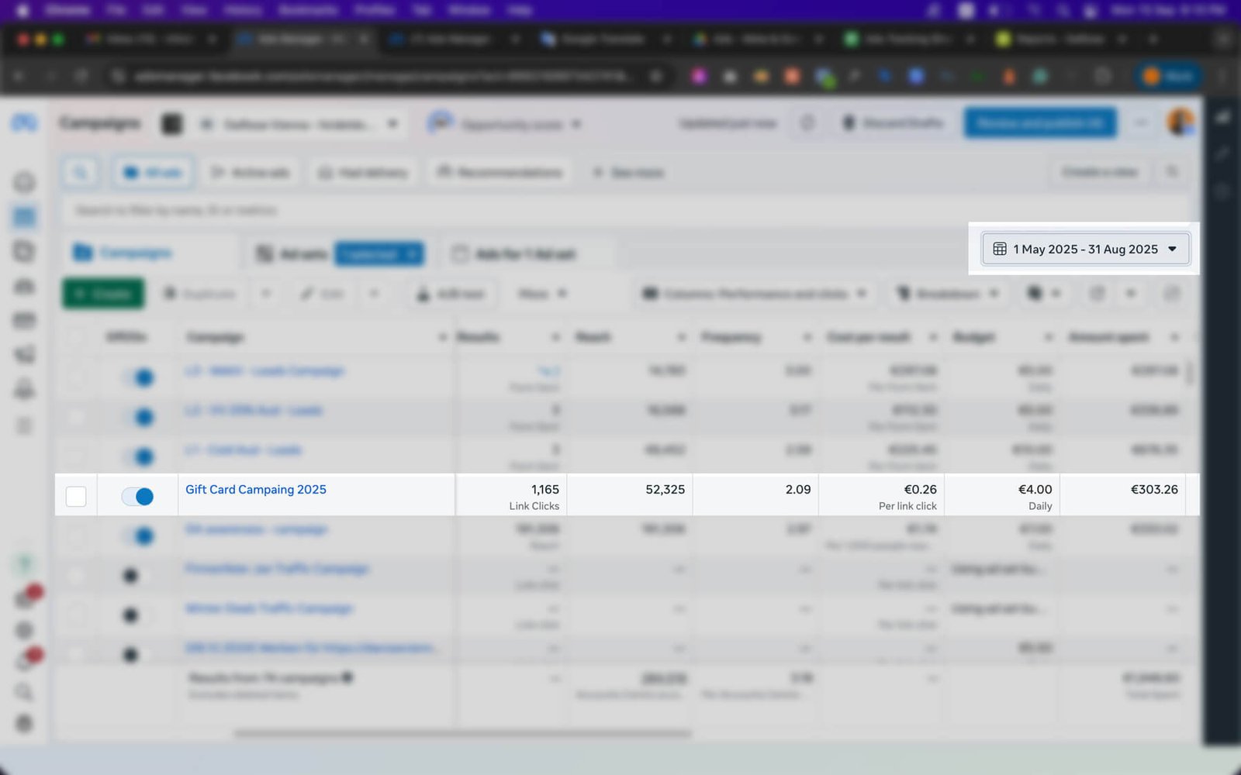The width and height of the screenshot is (1241, 775).
Task: Open the 1 May 2025 - 31 Aug 2025 date dropdown
Action: [1085, 250]
